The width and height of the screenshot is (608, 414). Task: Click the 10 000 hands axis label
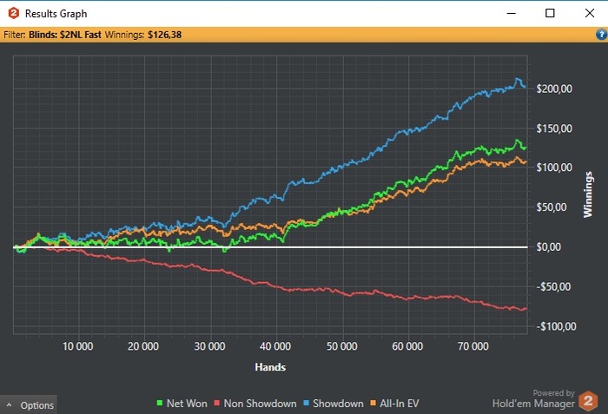coord(78,346)
